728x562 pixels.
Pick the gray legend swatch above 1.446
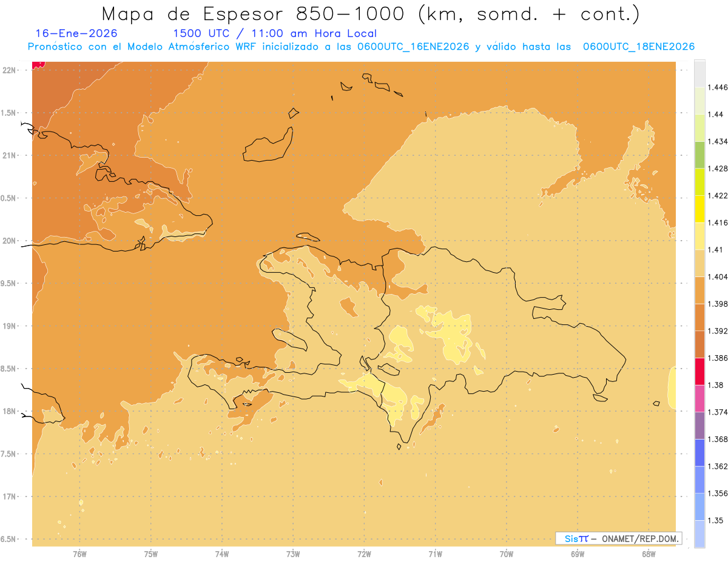coord(699,73)
